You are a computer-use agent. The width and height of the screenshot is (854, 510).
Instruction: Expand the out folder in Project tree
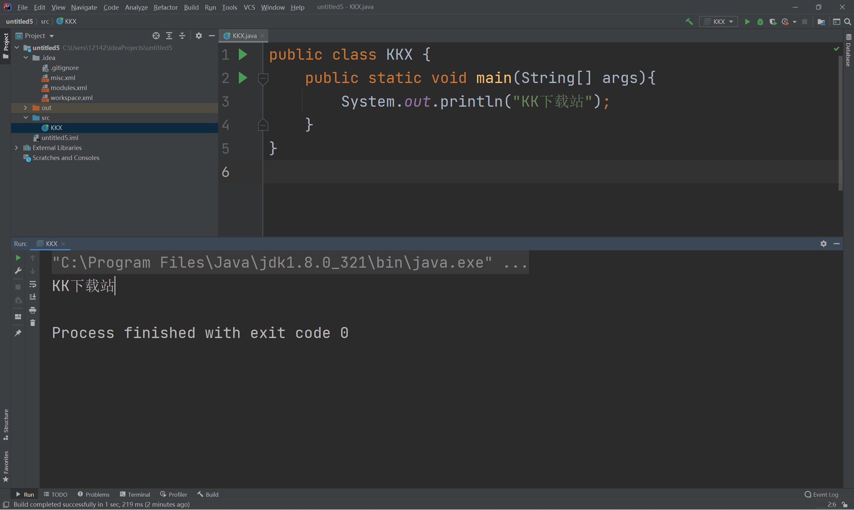25,108
